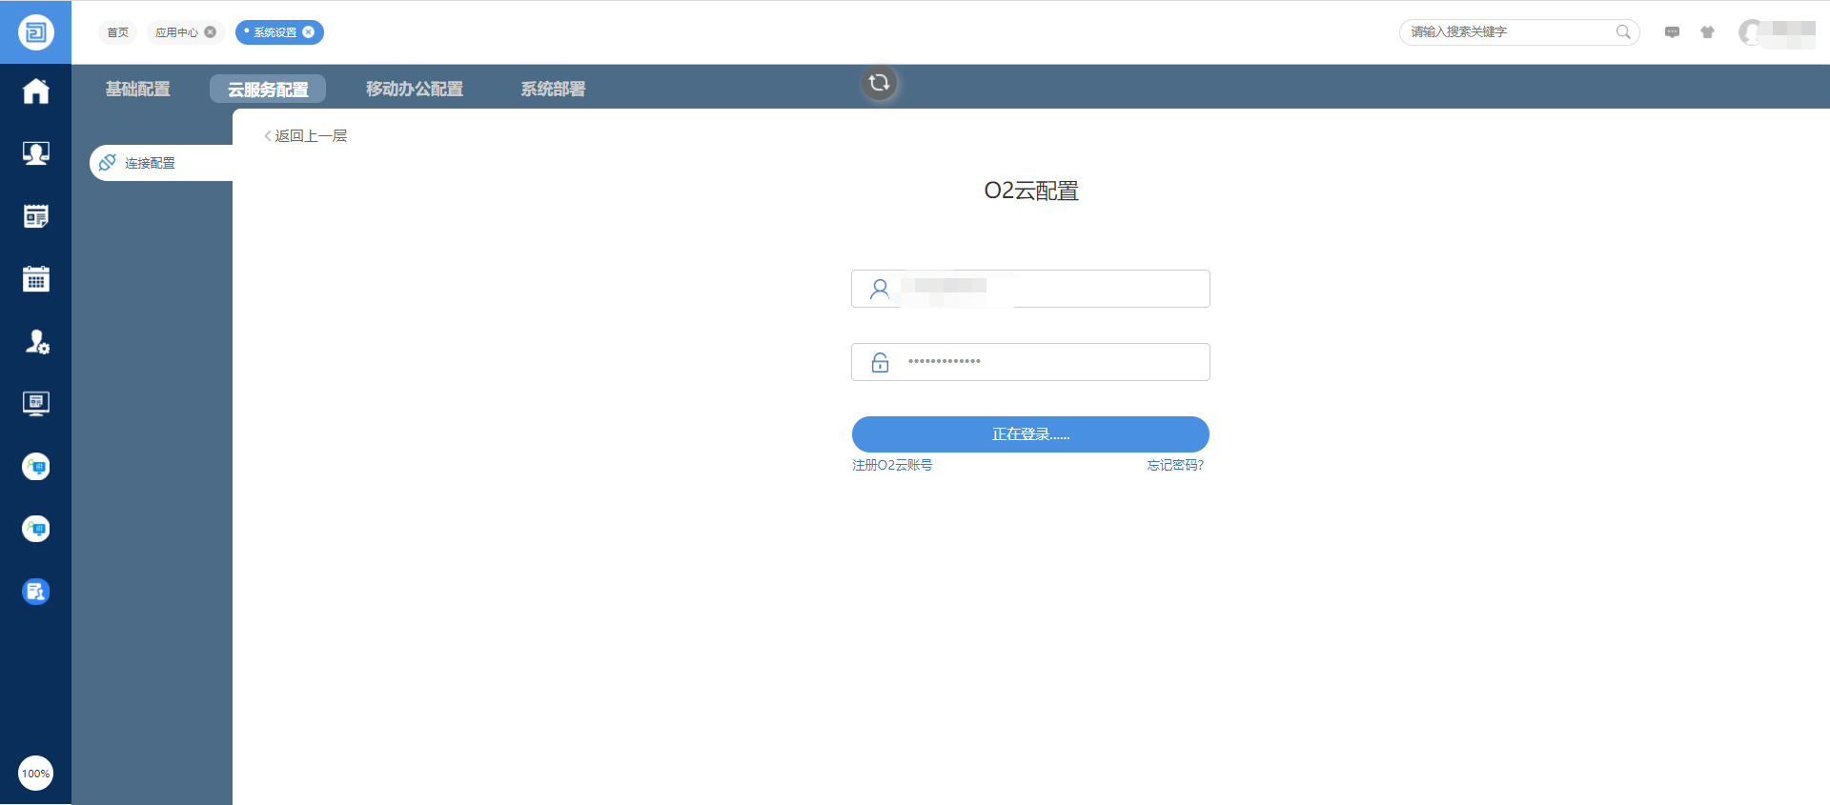Viewport: 1830px width, 805px height.
Task: Open the T-shirt skin theme icon
Action: [1707, 32]
